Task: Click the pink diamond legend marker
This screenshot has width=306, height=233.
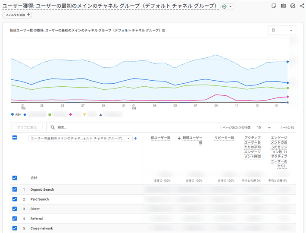Action: (x=71, y=114)
